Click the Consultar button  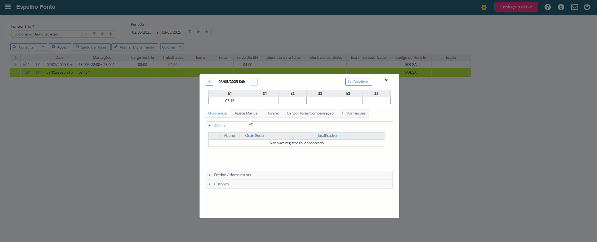(25, 47)
